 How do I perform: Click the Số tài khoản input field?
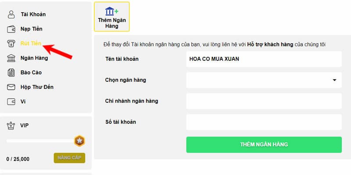[x=263, y=122]
